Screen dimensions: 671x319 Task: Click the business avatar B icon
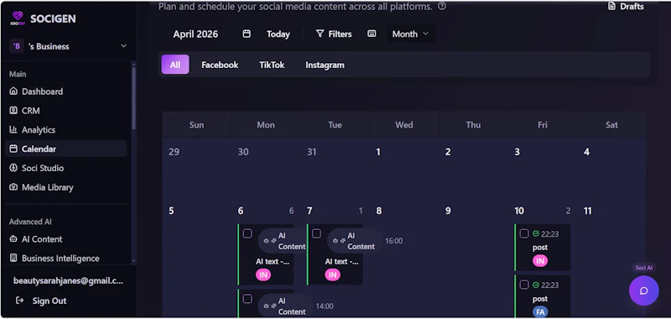tap(17, 46)
